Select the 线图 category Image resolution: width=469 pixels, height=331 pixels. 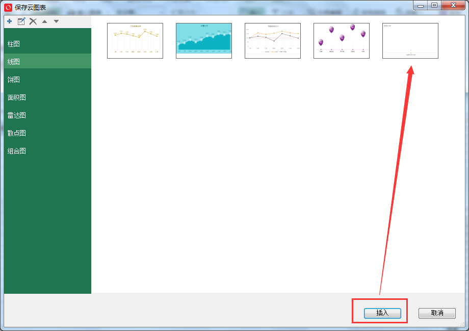(x=47, y=61)
